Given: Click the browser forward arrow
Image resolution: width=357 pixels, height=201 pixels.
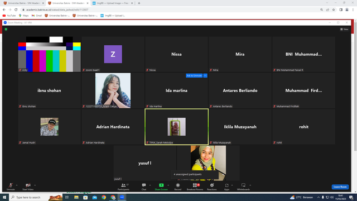Looking at the screenshot, I should 10,10.
